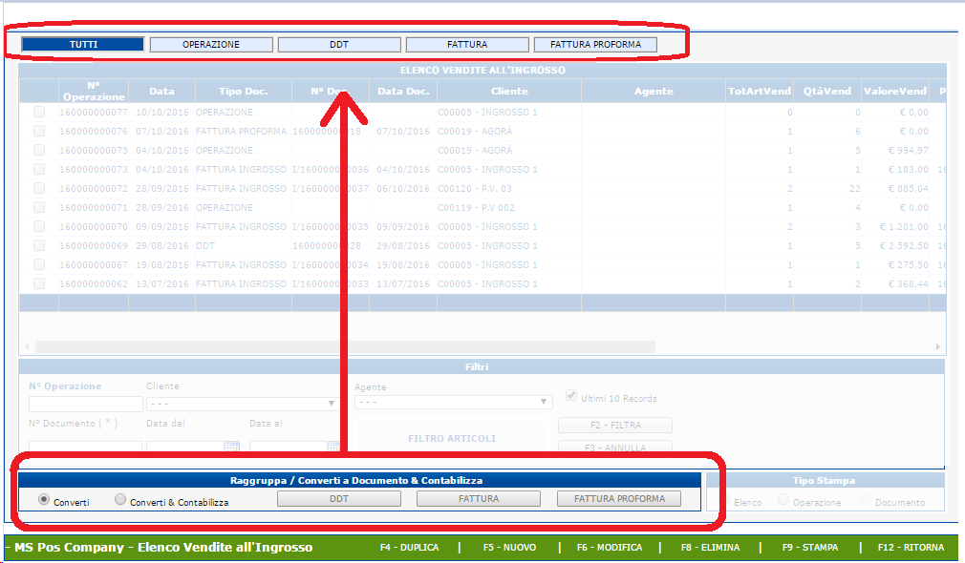Screen dimensions: 965x563
Task: Check the row box for operation 160000000069
Action: pyautogui.click(x=39, y=245)
